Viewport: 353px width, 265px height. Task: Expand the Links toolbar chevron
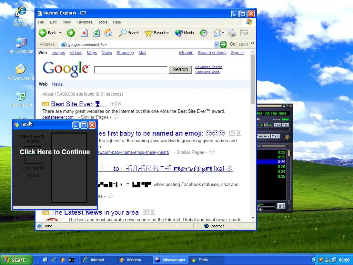[253, 43]
